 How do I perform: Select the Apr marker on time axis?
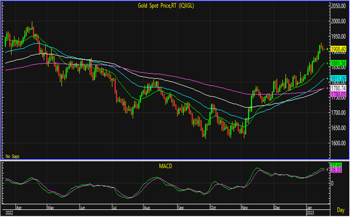[x=18, y=206]
